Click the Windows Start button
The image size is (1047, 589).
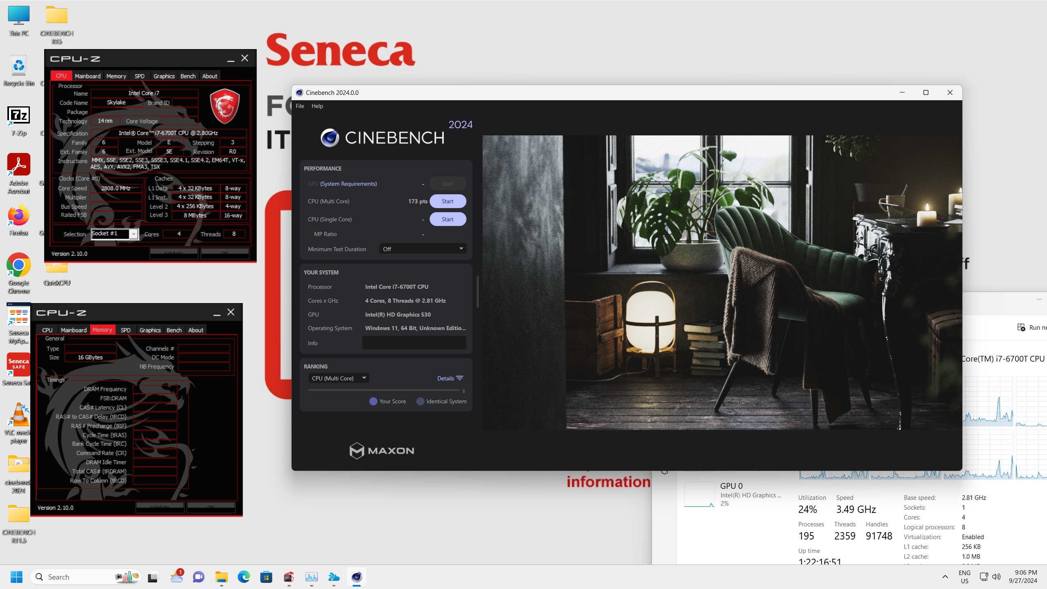click(17, 577)
